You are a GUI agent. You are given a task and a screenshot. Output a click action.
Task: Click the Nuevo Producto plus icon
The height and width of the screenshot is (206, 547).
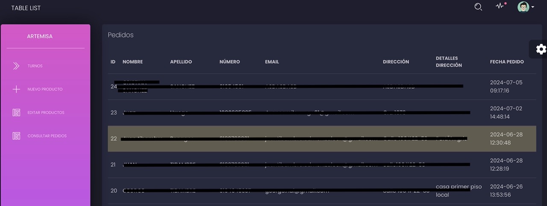pos(16,89)
